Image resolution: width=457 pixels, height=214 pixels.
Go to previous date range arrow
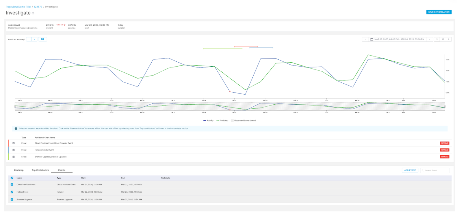coord(365,39)
